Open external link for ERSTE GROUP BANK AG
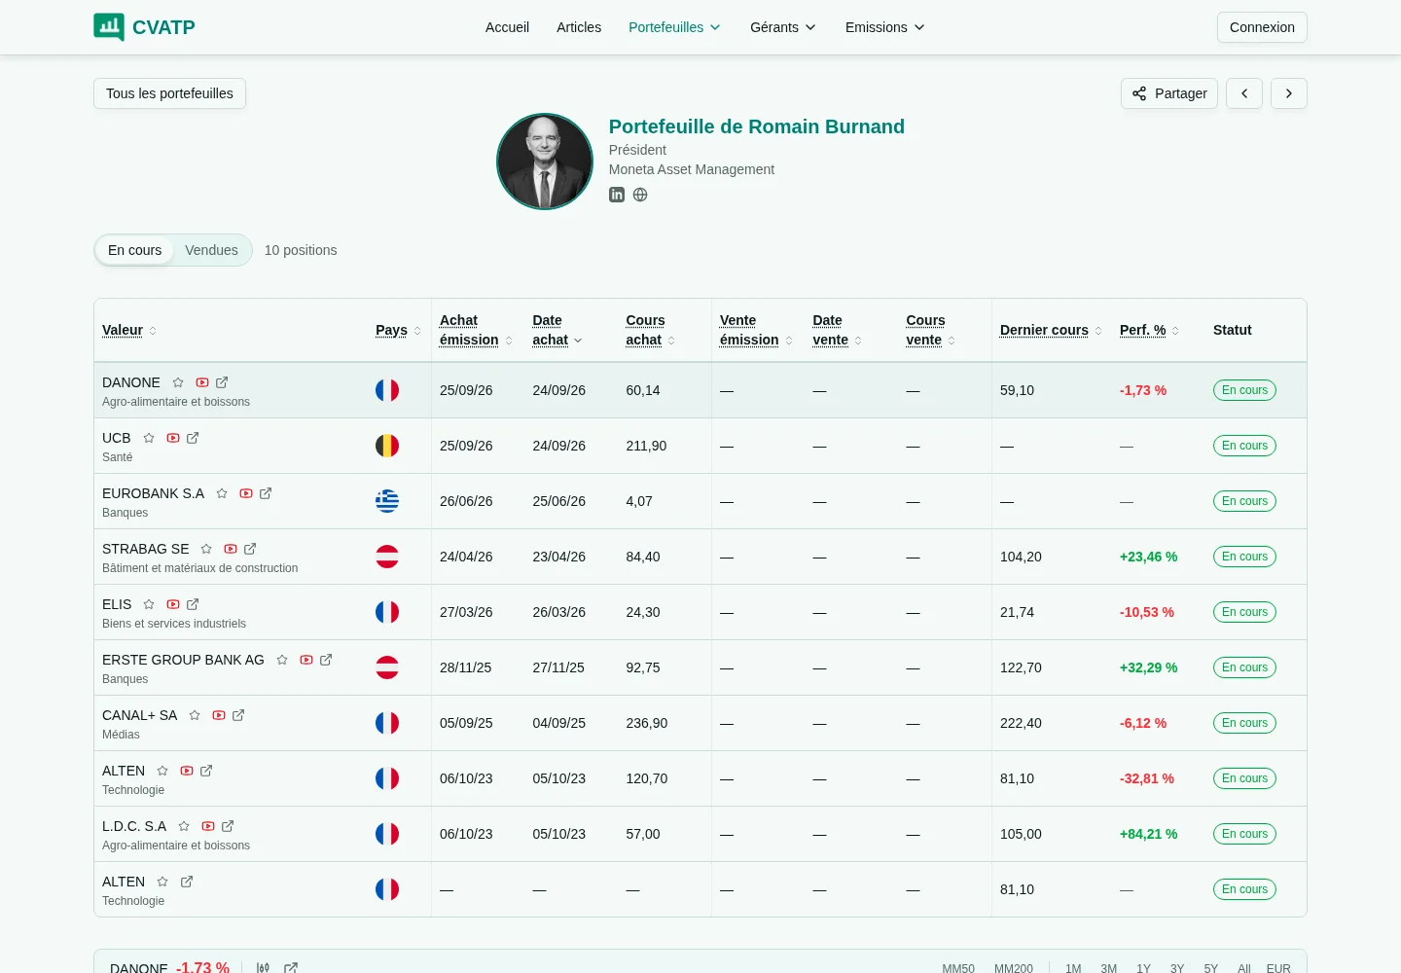This screenshot has width=1401, height=973. [326, 660]
